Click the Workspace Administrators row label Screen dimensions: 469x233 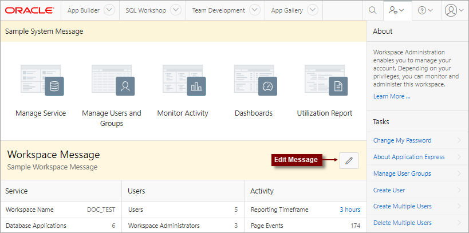[164, 226]
